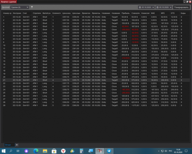Select profit -62,50 $ in trade 4
The image size is (192, 154).
coord(125,26)
